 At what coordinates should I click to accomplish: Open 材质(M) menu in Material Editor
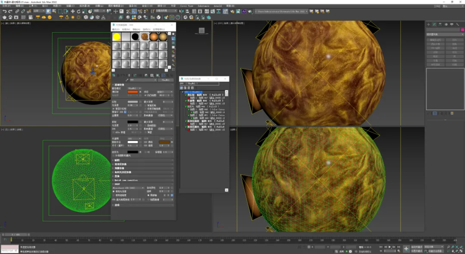coord(126,29)
